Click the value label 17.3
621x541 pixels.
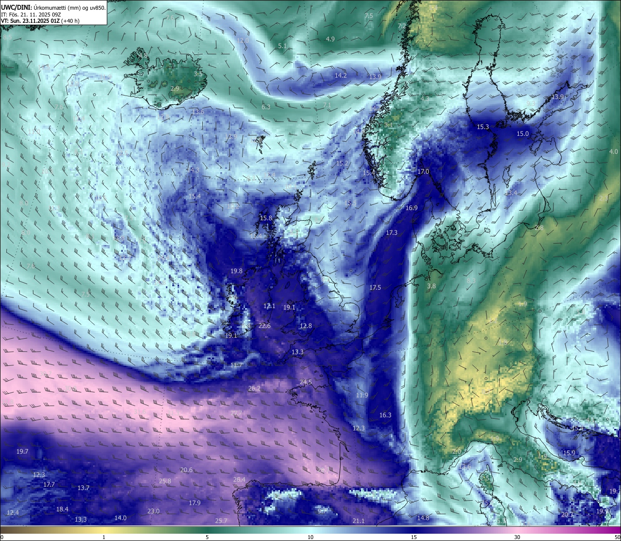pyautogui.click(x=392, y=233)
